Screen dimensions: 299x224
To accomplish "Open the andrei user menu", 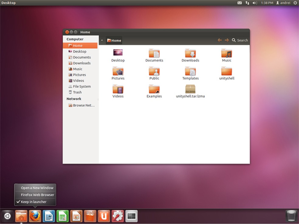I will 283,3.
